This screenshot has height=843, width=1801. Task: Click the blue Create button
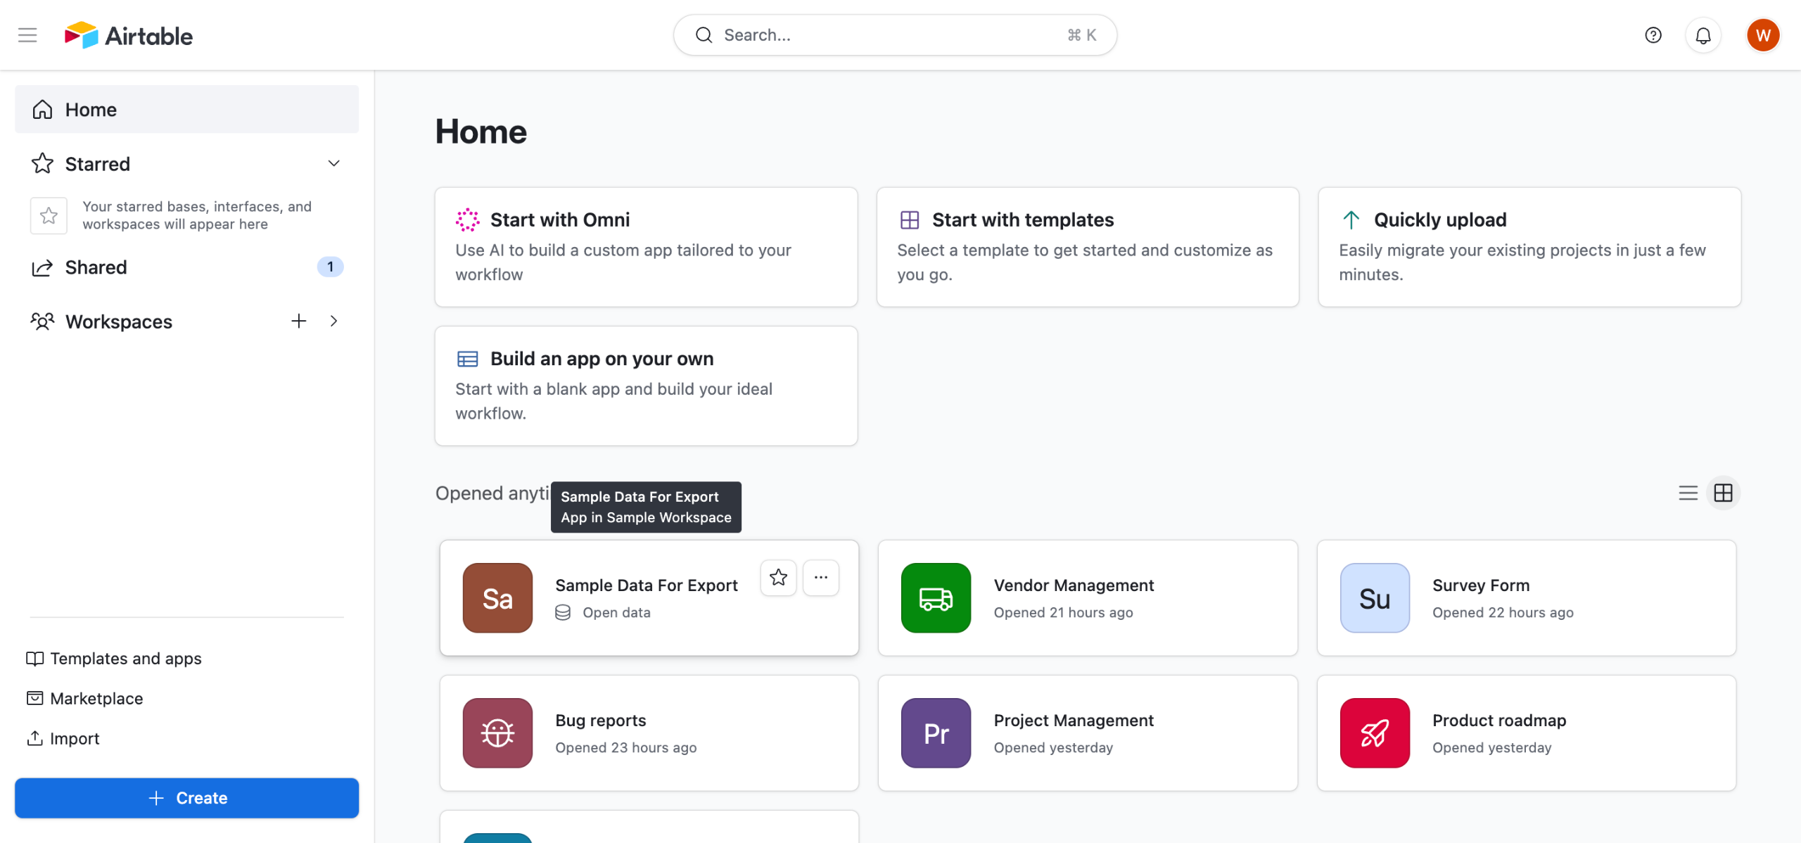pos(186,798)
